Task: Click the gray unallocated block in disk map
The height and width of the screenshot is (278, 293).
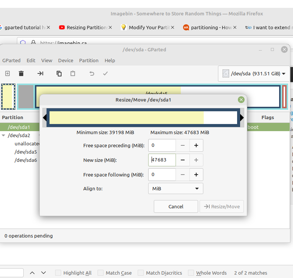Action: click(26, 96)
